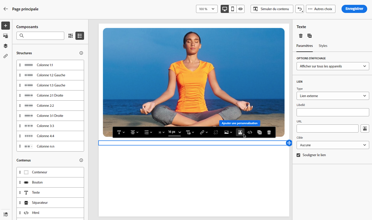Click the URL input field
The width and height of the screenshot is (372, 220).
[328, 129]
